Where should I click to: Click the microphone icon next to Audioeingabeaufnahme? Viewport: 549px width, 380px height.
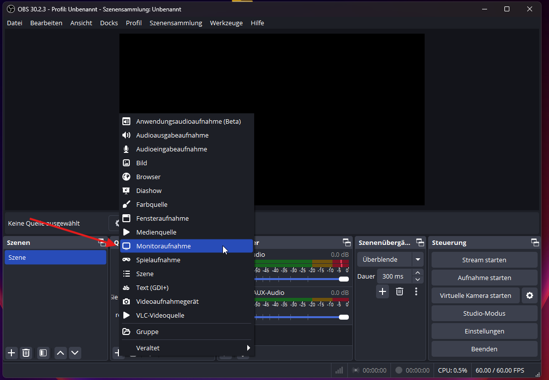click(x=126, y=149)
